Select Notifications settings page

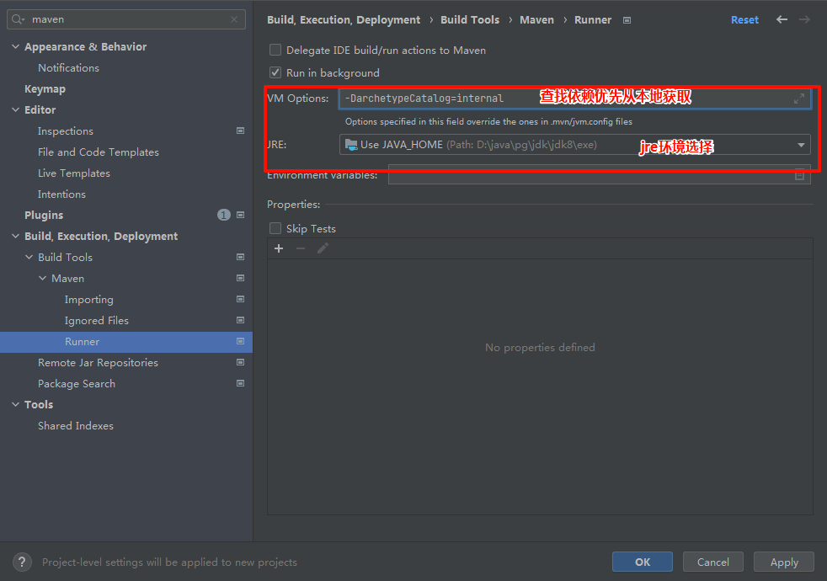click(68, 68)
